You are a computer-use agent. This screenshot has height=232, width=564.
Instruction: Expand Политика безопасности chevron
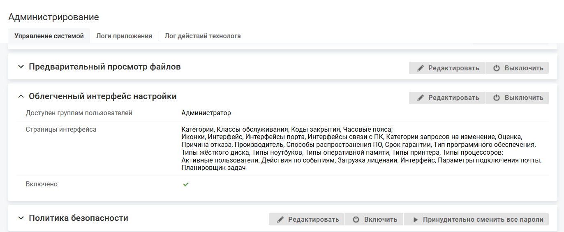21,218
